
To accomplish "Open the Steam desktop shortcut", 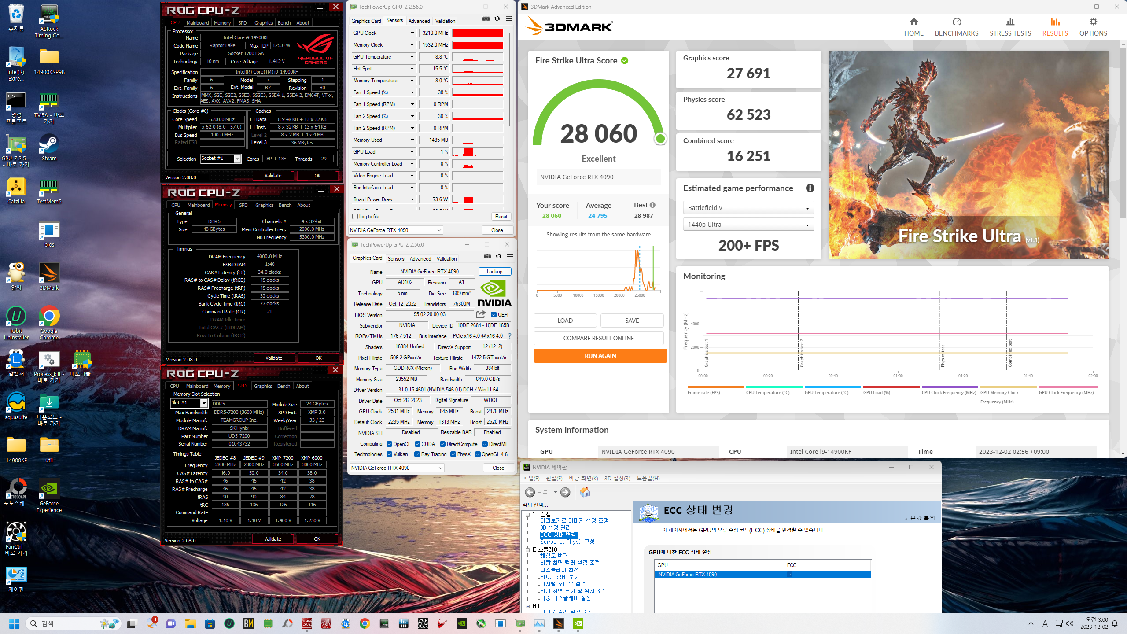I will click(x=49, y=147).
